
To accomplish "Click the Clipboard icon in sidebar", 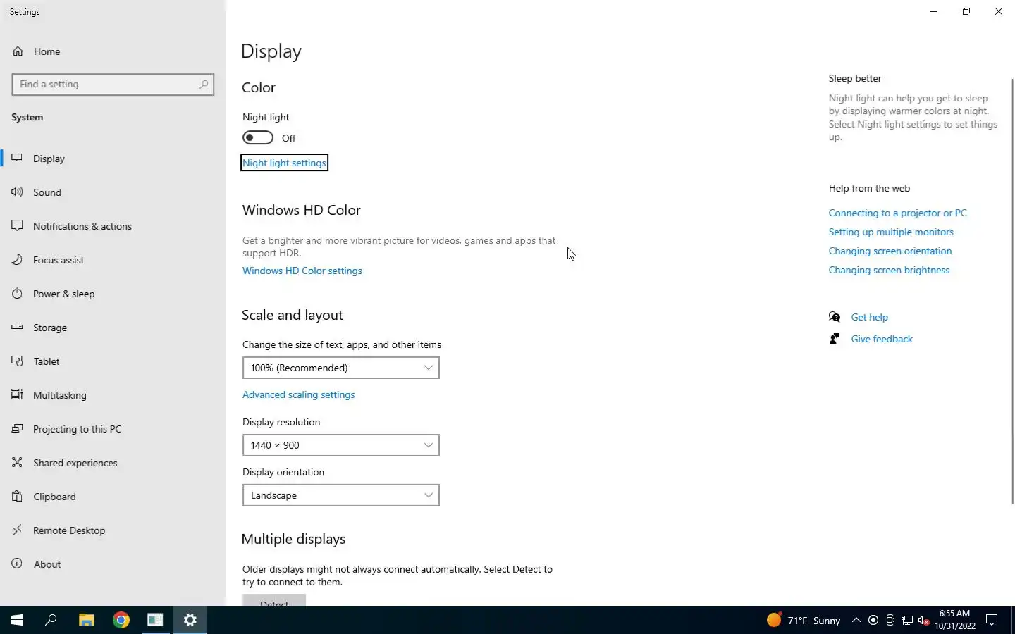I will 18,496.
